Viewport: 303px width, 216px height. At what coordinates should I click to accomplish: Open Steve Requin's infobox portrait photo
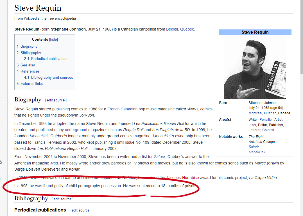255,68
